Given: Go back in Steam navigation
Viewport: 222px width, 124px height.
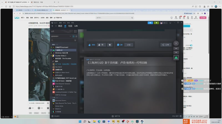Looking at the screenshot, I should [52, 26].
